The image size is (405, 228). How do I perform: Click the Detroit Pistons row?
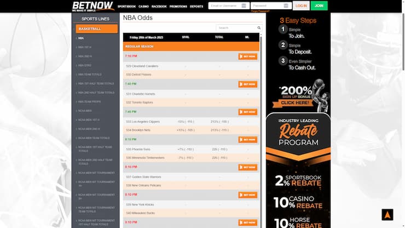[x=191, y=75]
